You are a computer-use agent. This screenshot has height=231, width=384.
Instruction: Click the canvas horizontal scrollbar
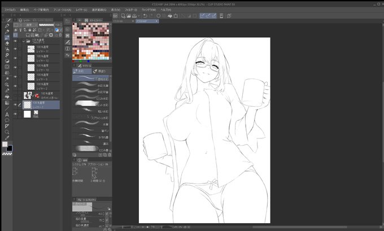[299, 227]
